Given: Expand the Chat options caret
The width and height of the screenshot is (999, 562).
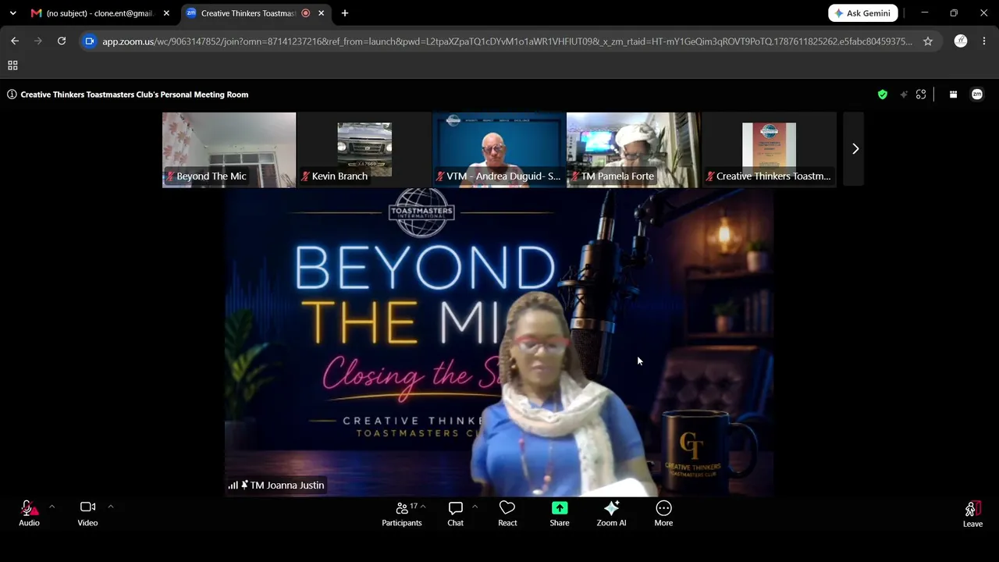Looking at the screenshot, I should tap(475, 507).
